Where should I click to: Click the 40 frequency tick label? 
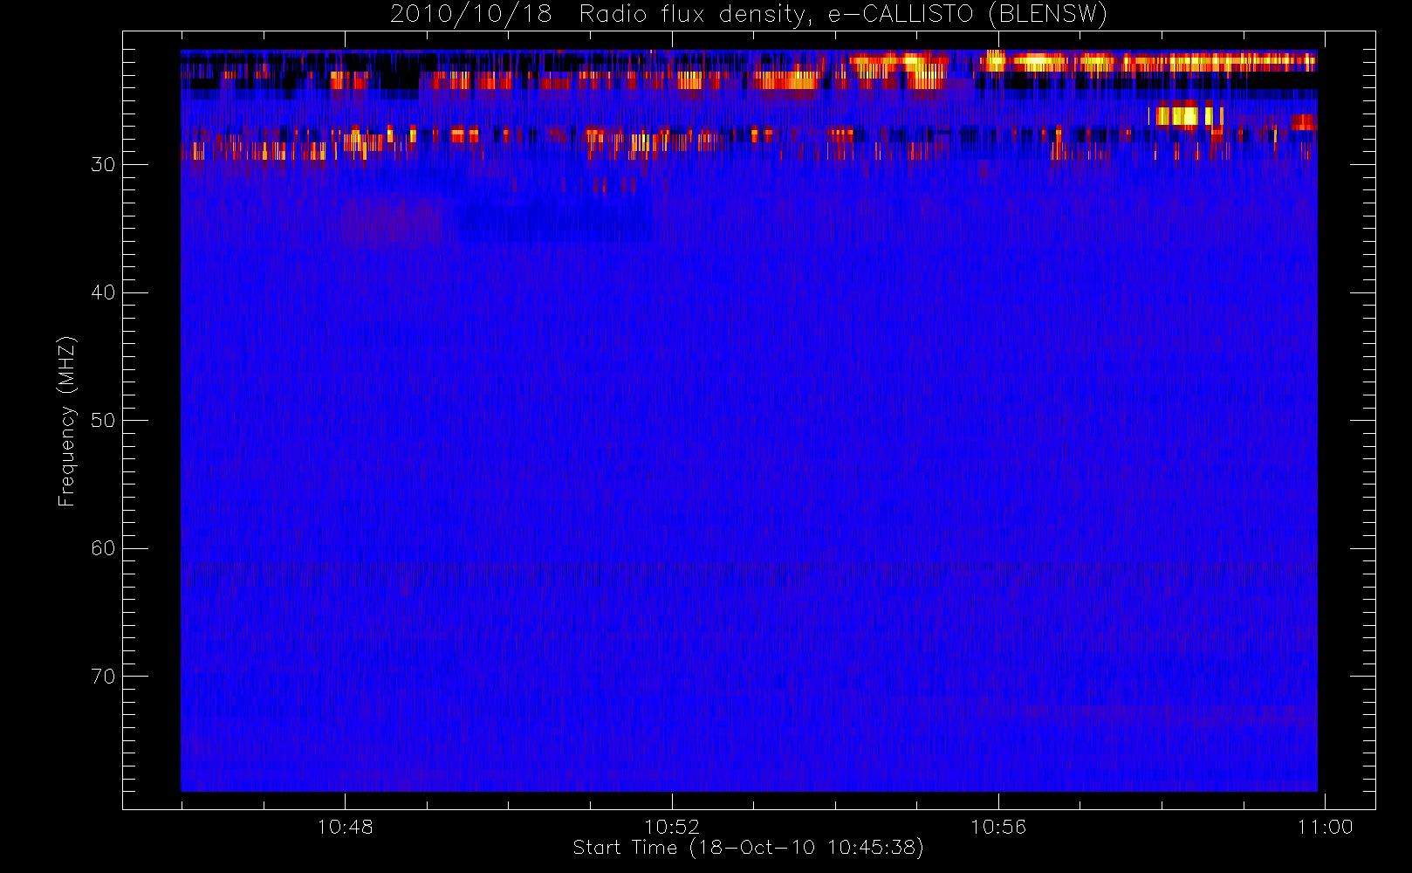click(x=103, y=292)
